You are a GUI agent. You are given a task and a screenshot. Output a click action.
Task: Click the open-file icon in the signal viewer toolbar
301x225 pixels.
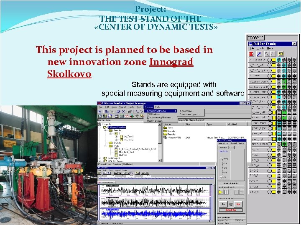[100, 173]
